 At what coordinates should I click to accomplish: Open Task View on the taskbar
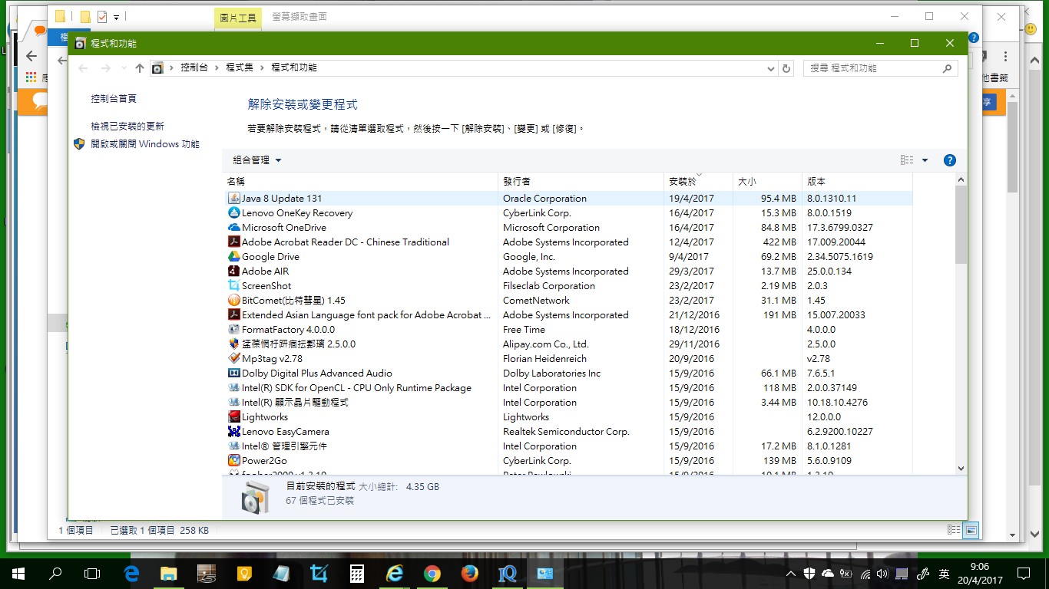92,573
